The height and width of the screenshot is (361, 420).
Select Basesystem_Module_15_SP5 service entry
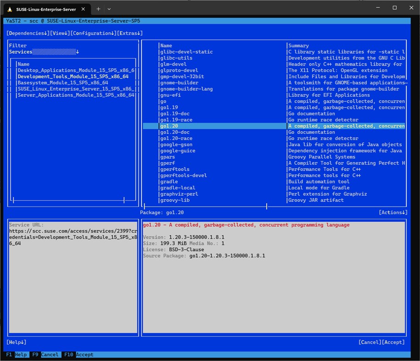pyautogui.click(x=63, y=83)
